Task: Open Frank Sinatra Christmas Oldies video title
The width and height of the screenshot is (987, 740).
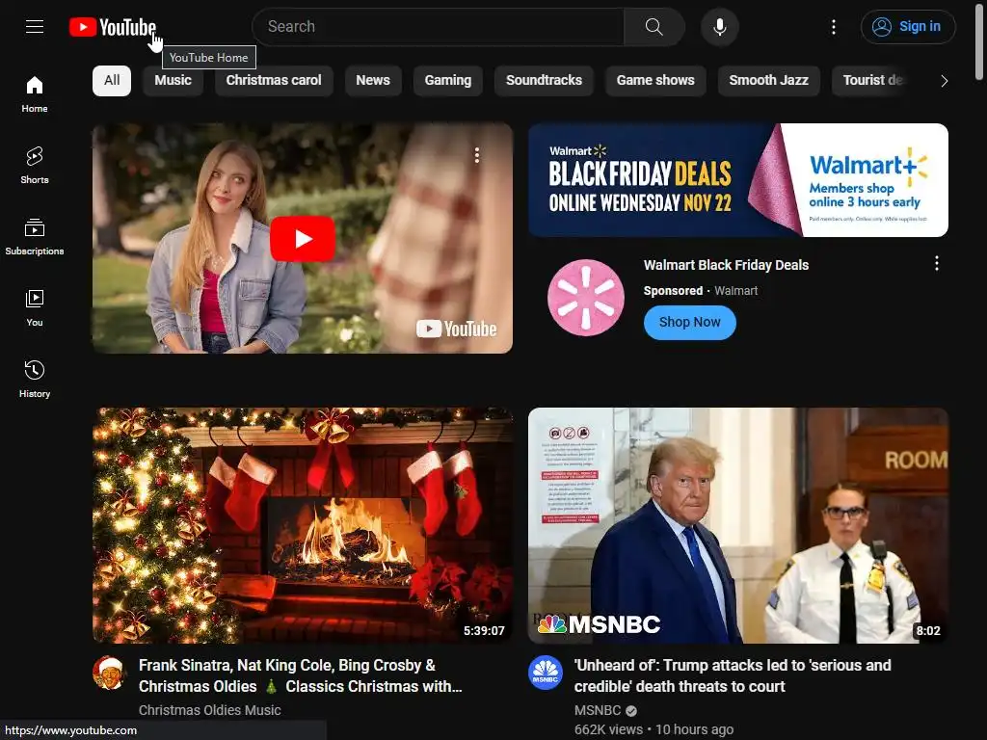Action: click(301, 675)
